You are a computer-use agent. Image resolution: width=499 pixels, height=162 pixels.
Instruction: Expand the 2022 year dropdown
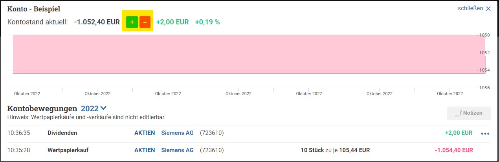(x=94, y=108)
